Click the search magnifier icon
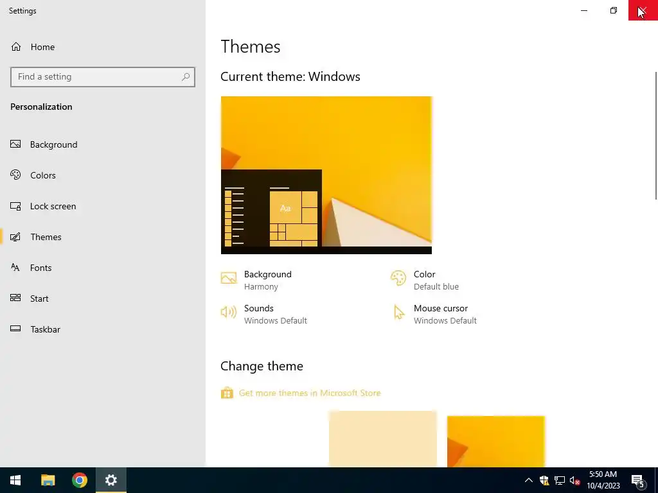658x493 pixels. tap(186, 77)
